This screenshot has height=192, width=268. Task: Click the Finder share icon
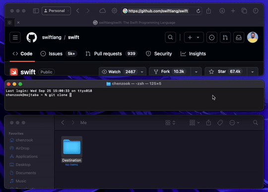(208, 123)
